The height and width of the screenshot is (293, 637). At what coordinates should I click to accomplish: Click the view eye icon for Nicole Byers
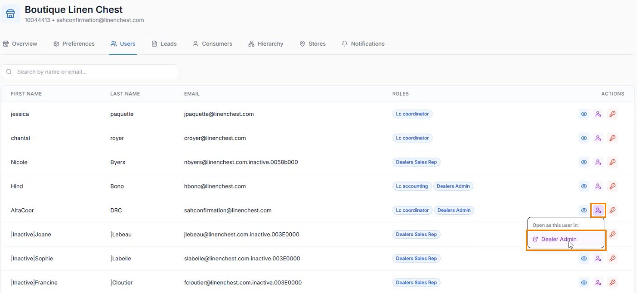coord(584,162)
